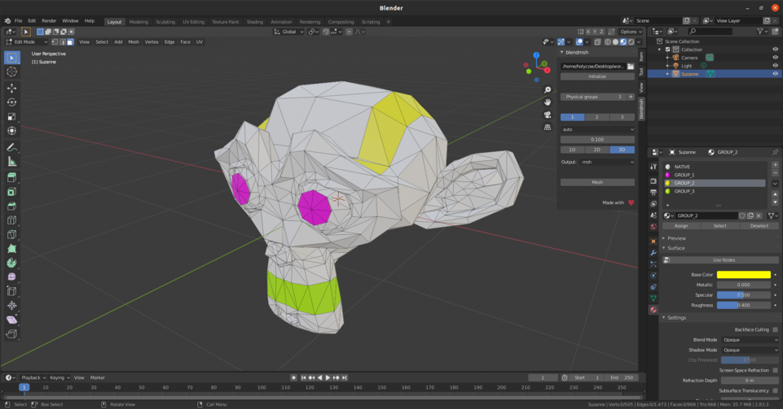Viewport: 783px width, 409px height.
Task: Select GROUP_3 material slot
Action: tap(715, 191)
